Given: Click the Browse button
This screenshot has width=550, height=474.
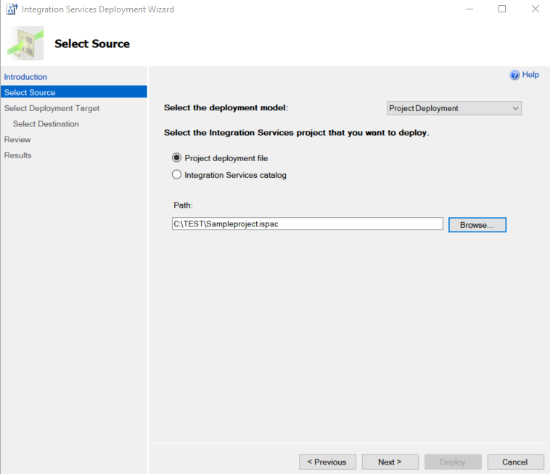Looking at the screenshot, I should [x=477, y=225].
